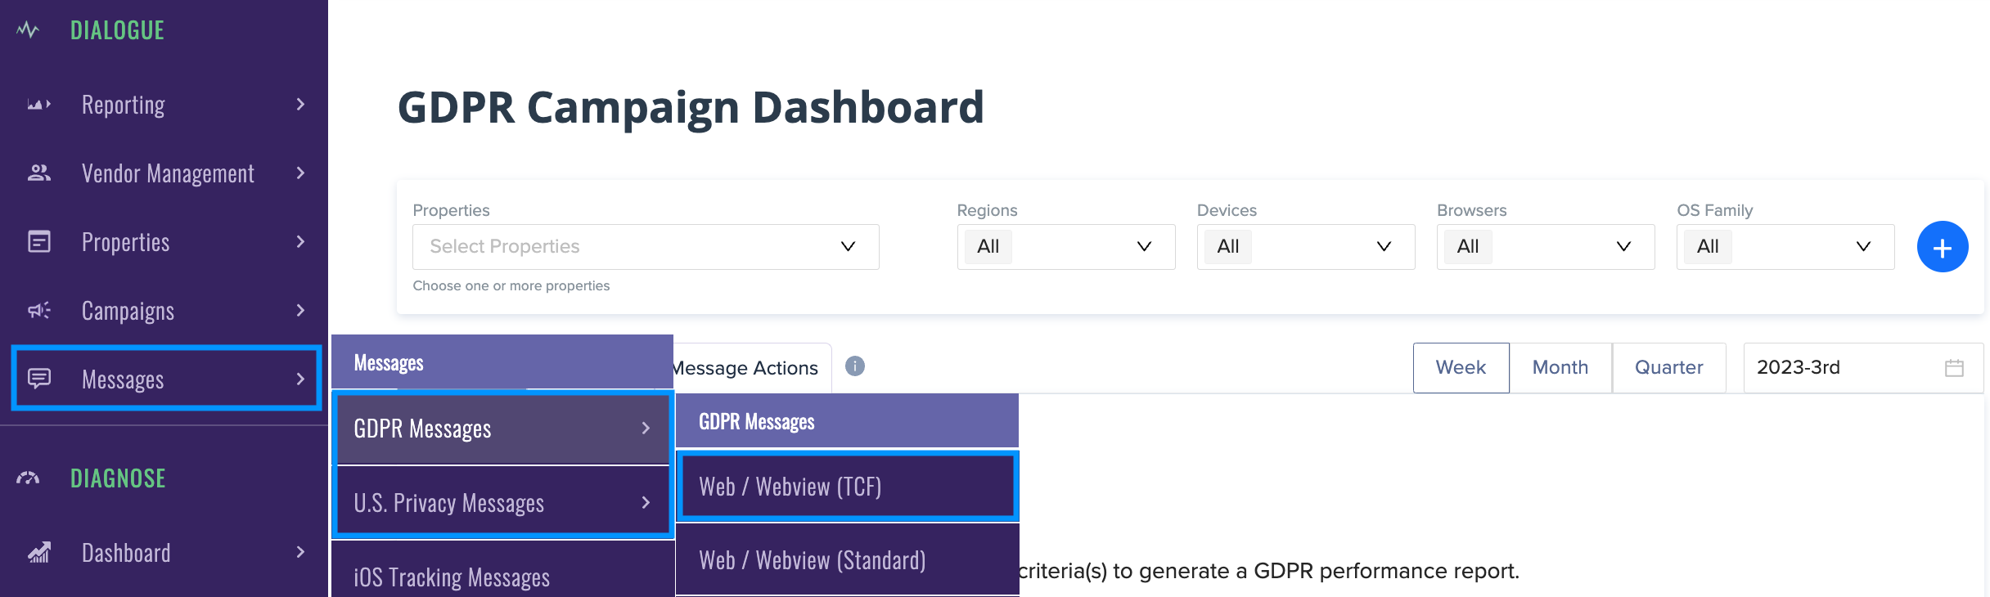Click the Reporting chart icon
The height and width of the screenshot is (597, 1990).
click(38, 105)
